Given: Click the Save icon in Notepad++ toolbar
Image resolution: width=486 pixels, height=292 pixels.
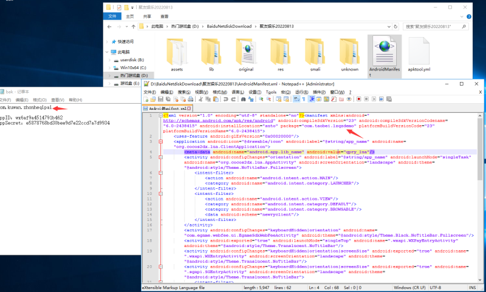Looking at the screenshot, I should pos(160,98).
